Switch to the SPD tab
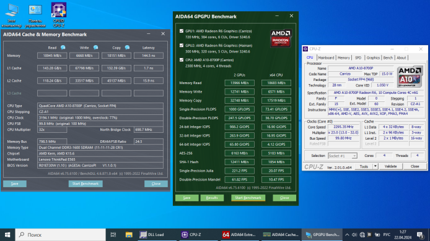The image size is (430, 241). tap(358, 57)
